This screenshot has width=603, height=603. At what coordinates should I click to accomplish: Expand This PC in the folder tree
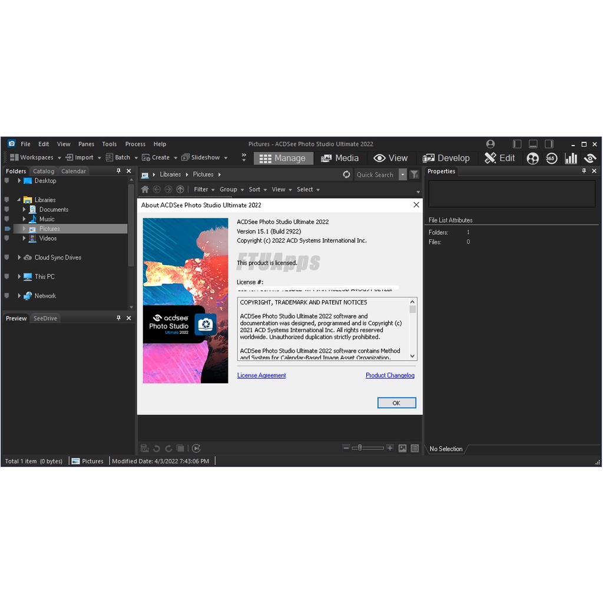tap(19, 276)
